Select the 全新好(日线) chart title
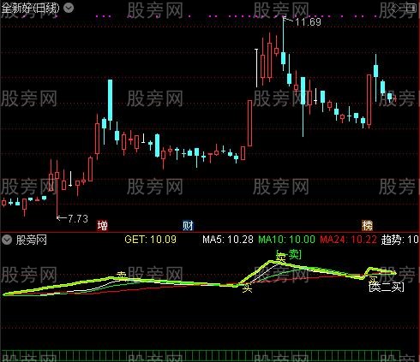420x362 pixels. (x=31, y=8)
